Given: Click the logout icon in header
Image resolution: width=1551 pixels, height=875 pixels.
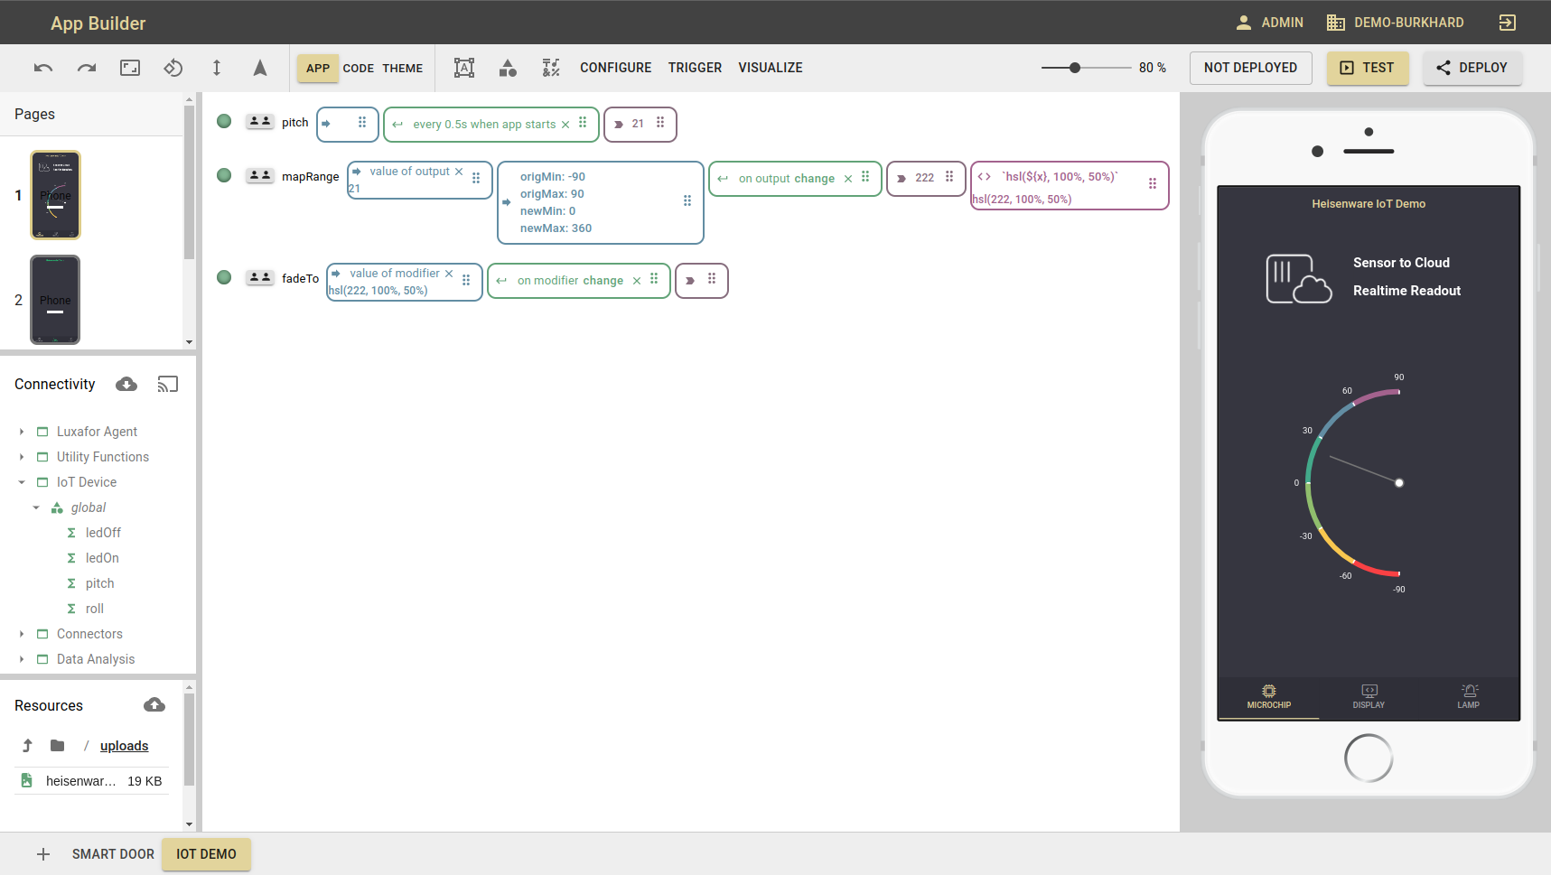Looking at the screenshot, I should pos(1507,23).
